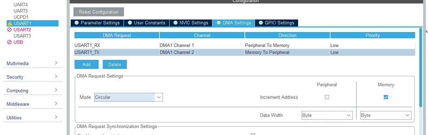This screenshot has width=428, height=135.
Task: Click the Low priority cell for USART1_TX
Action: click(373, 53)
